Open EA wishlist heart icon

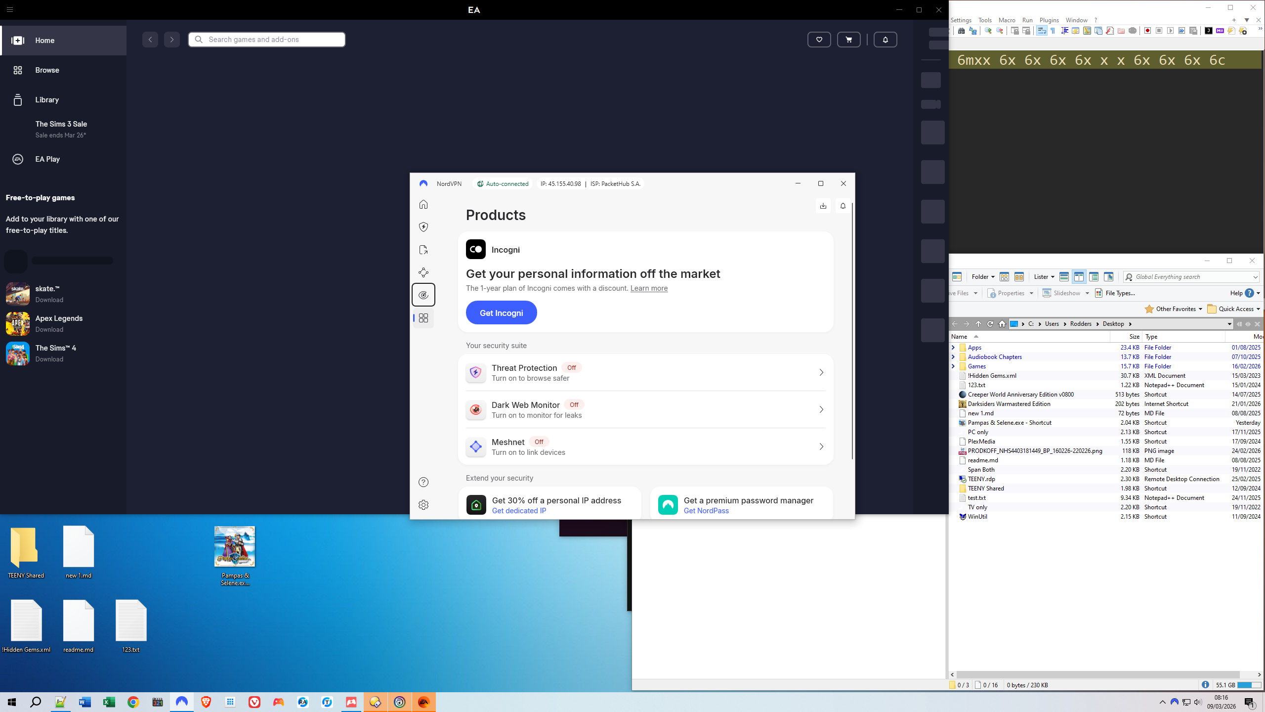819,40
